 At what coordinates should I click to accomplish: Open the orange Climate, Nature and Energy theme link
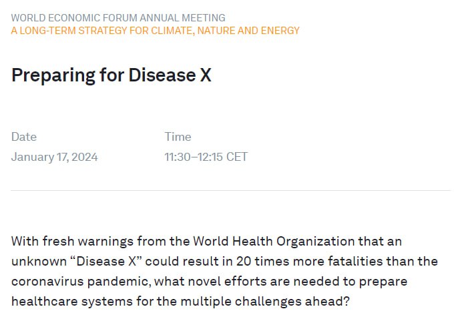pyautogui.click(x=155, y=31)
